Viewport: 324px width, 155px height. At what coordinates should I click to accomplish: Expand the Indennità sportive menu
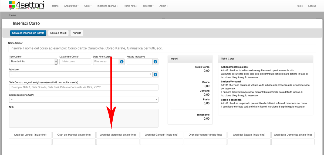[x=108, y=6]
